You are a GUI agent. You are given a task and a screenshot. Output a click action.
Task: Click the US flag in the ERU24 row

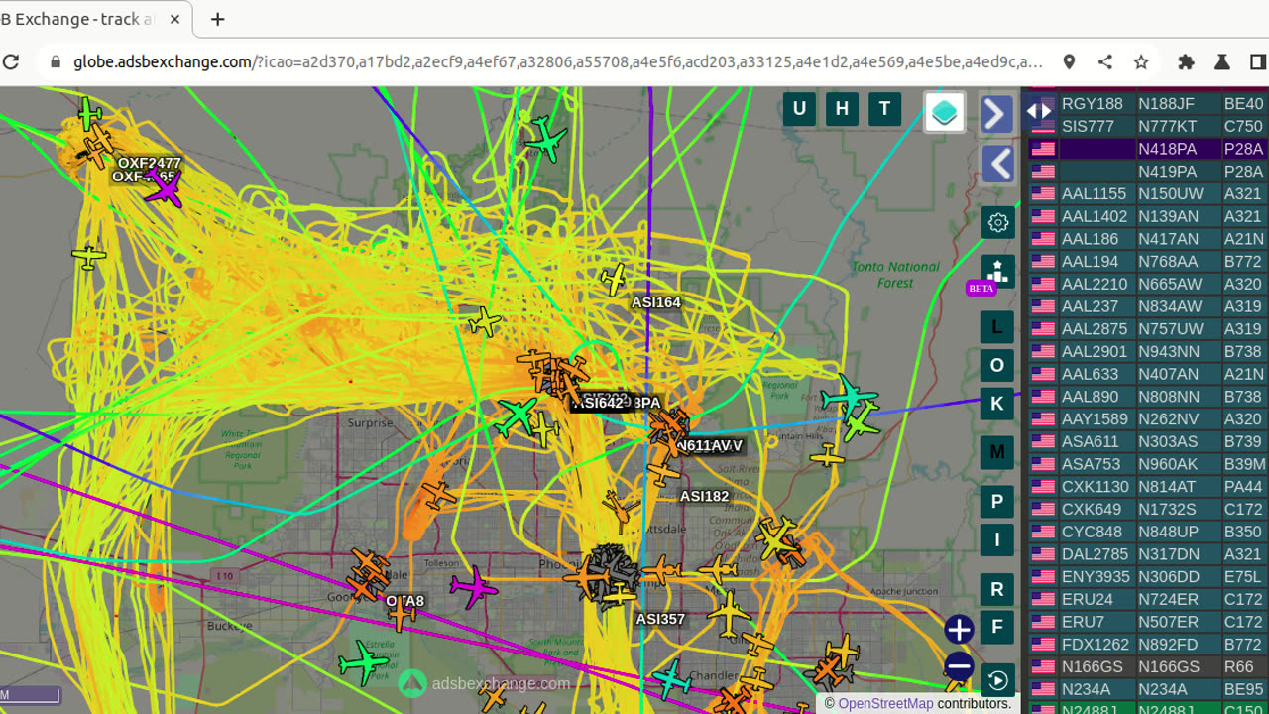click(1043, 600)
